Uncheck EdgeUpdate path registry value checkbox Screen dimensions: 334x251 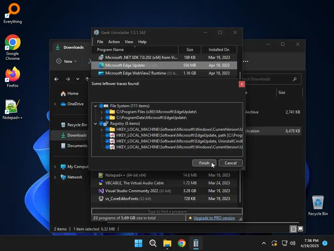pos(107,135)
